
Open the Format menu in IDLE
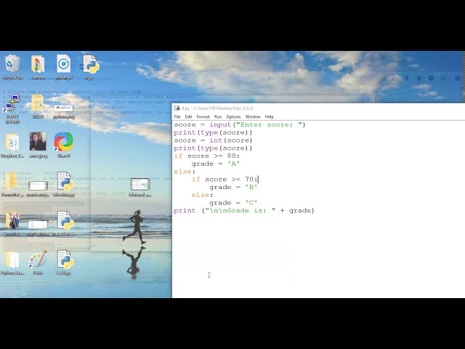point(203,116)
